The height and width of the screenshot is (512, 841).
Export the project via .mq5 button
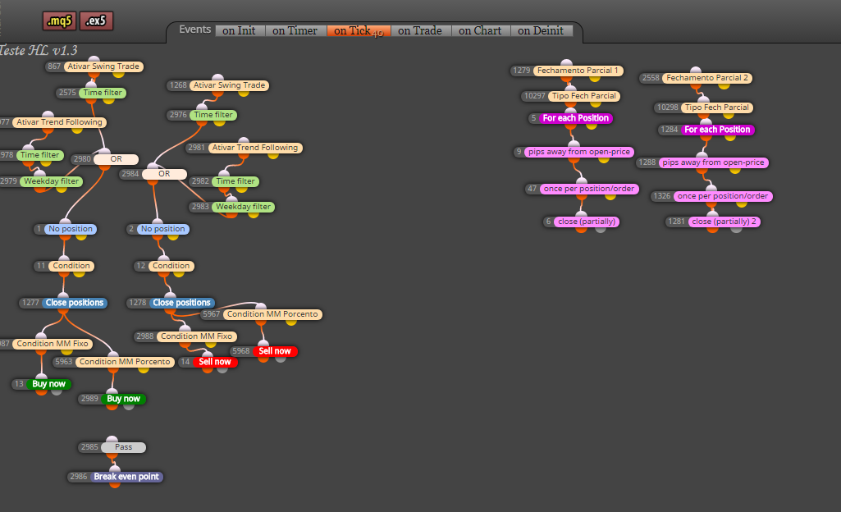click(x=59, y=21)
